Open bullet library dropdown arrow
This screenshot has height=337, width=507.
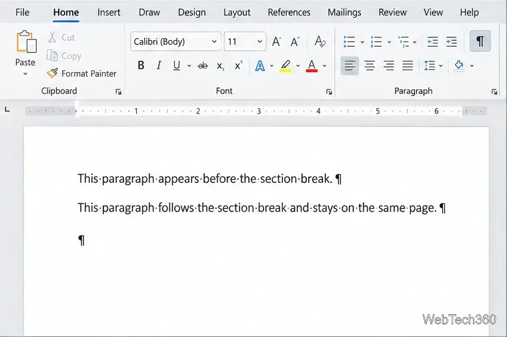tap(362, 42)
